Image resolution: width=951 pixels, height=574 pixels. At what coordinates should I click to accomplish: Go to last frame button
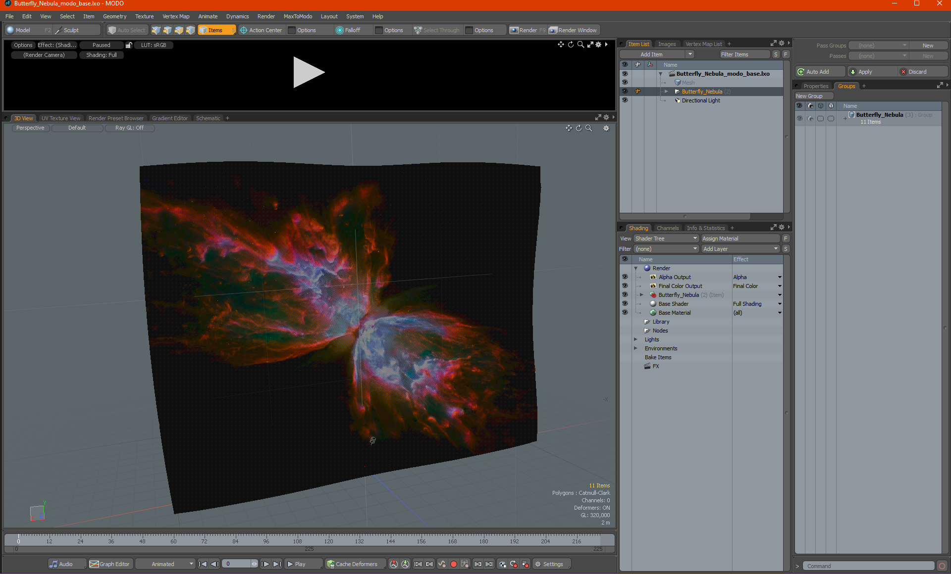pyautogui.click(x=277, y=564)
